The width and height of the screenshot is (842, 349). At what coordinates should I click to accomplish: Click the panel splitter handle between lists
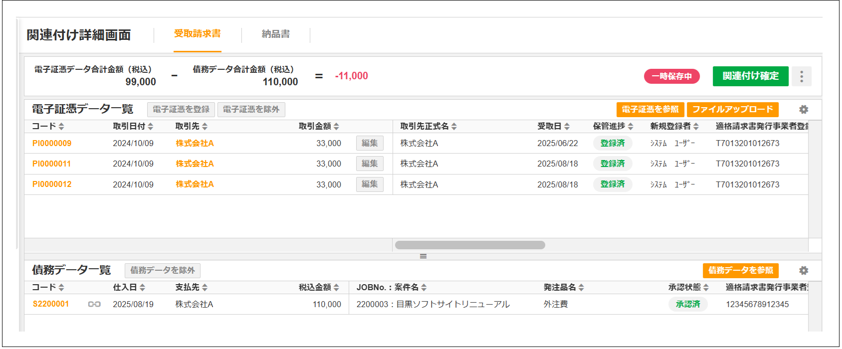coord(423,256)
